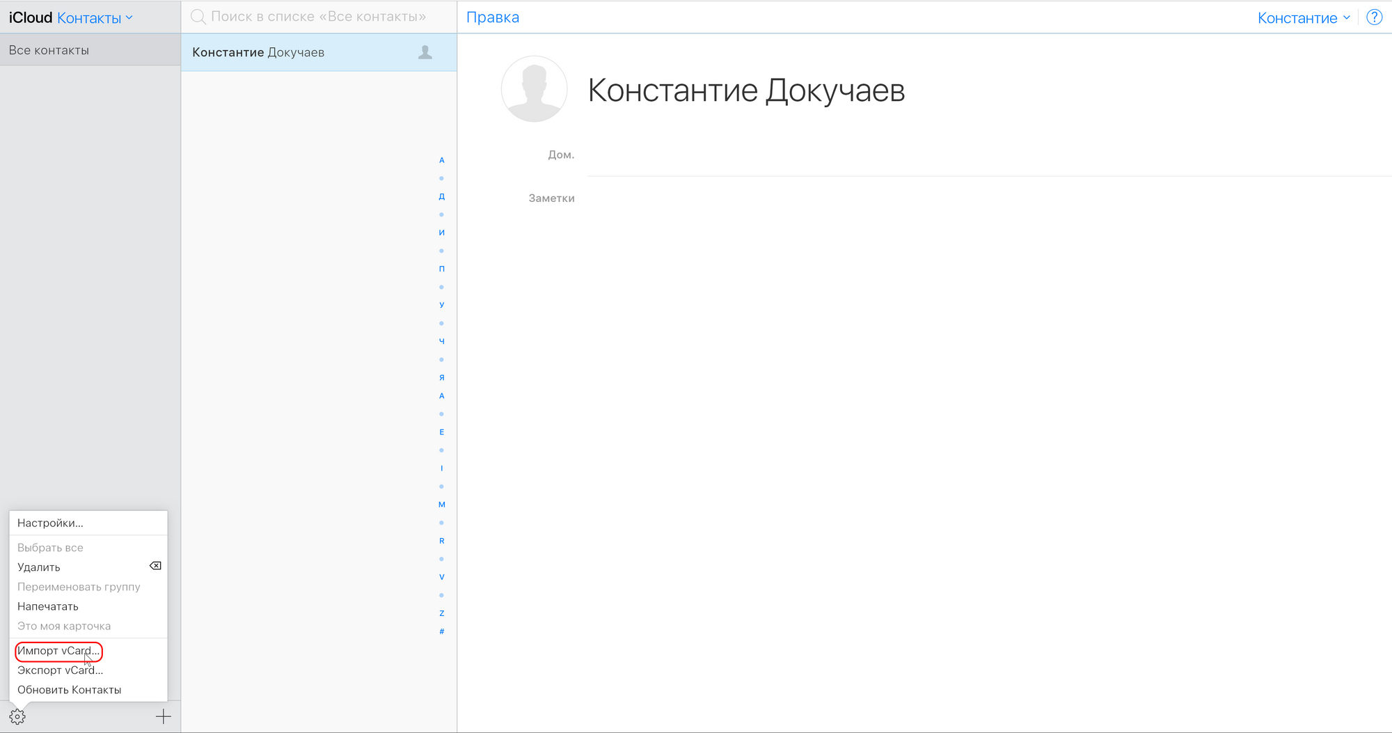Viewport: 1392px width, 733px height.
Task: Click the search magnifier icon
Action: (x=198, y=17)
